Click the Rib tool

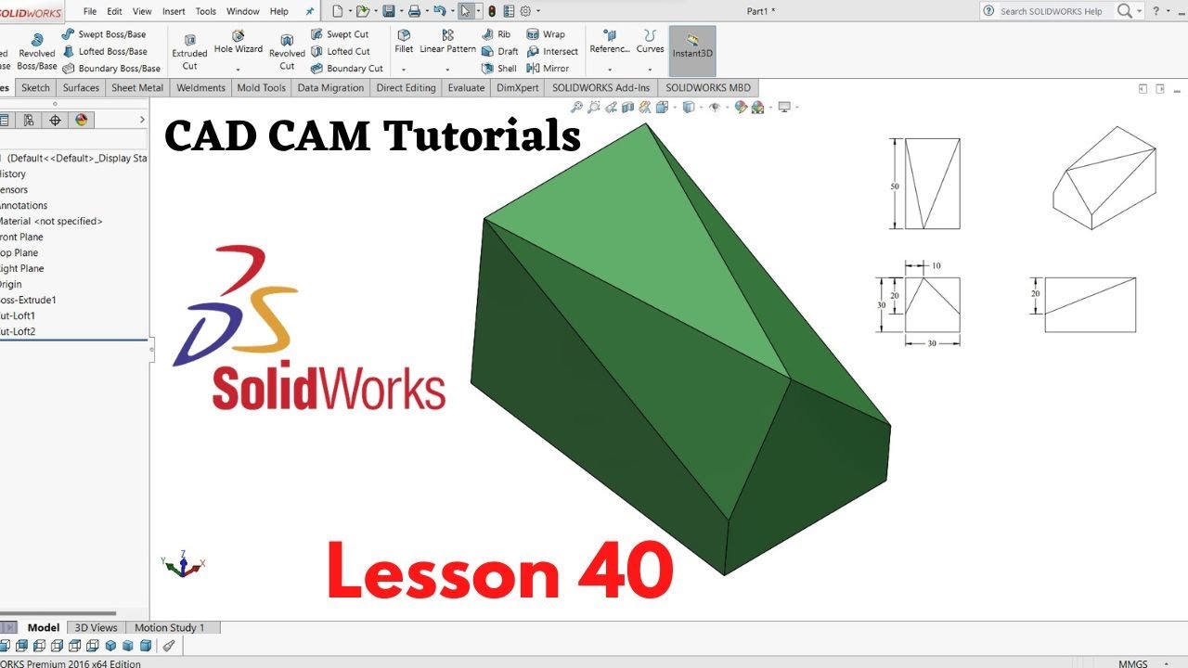tap(497, 34)
